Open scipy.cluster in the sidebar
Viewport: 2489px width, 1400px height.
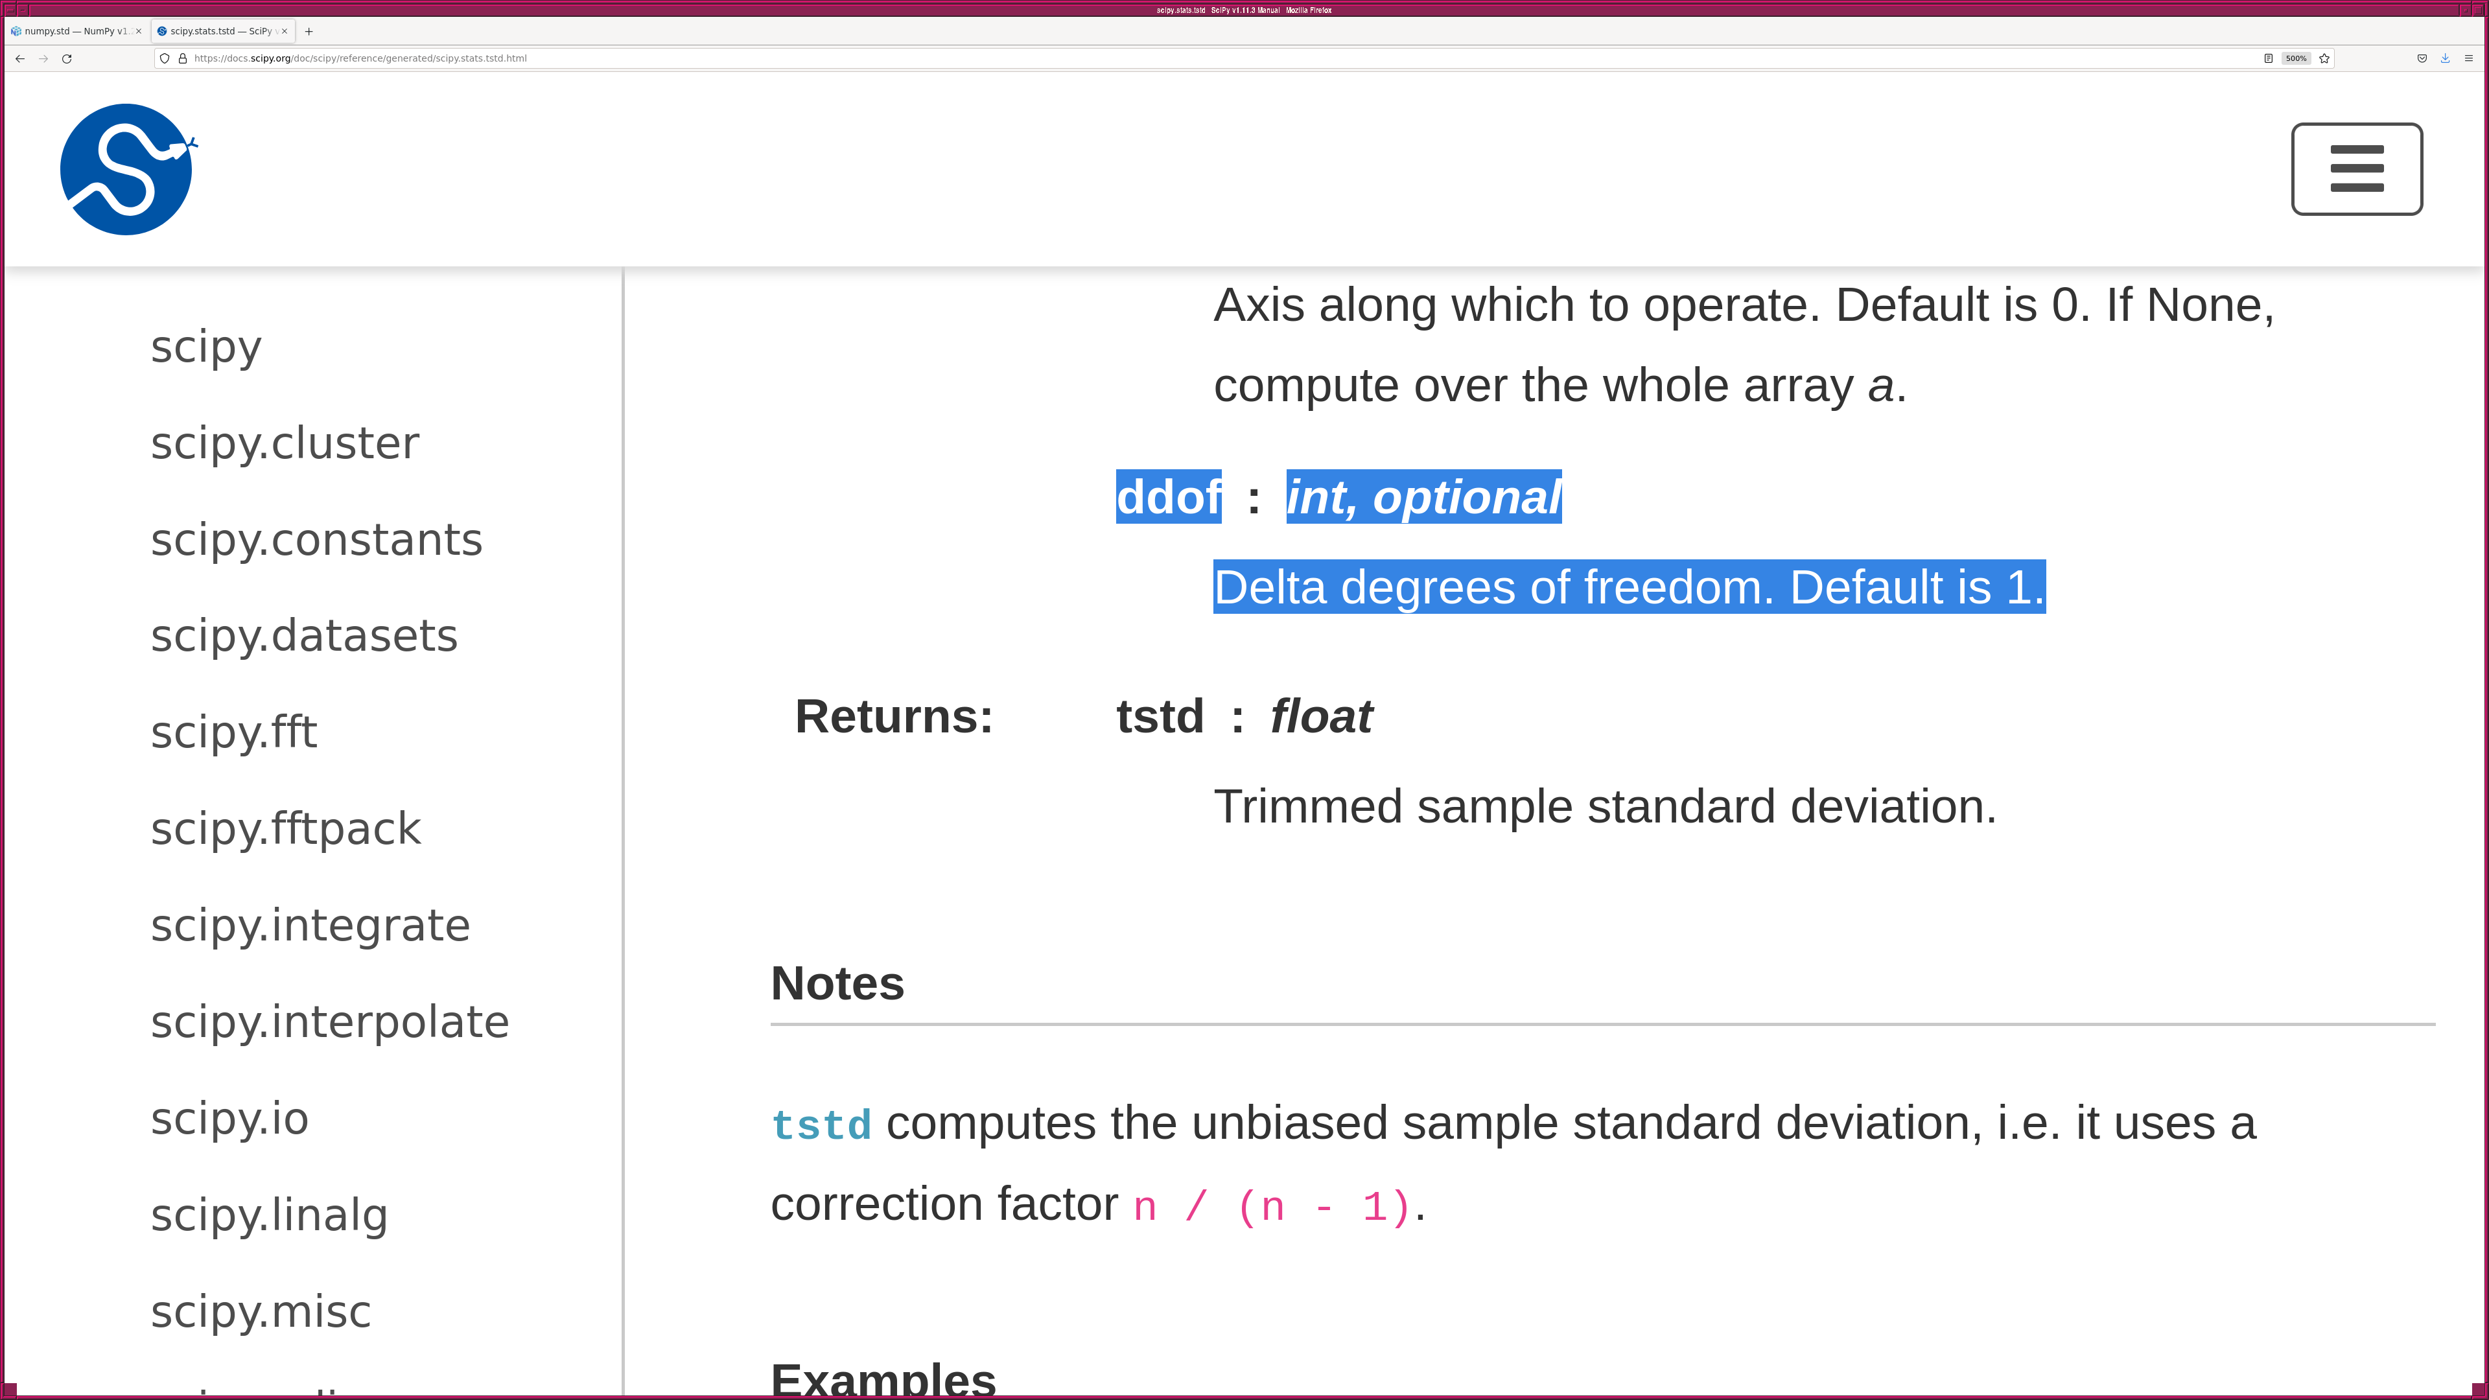coord(284,443)
